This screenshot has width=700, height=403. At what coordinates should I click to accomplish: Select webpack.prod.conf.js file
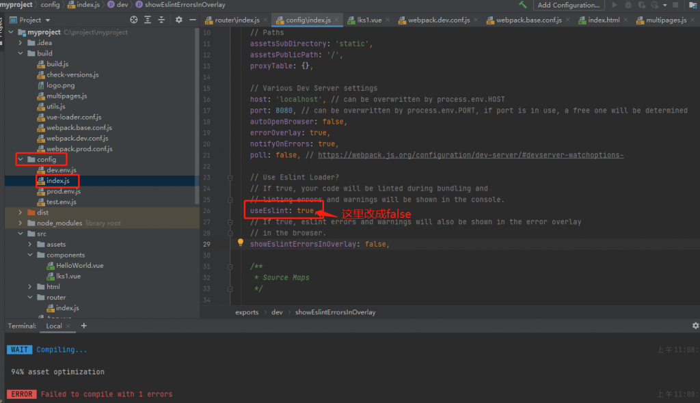[x=79, y=149]
